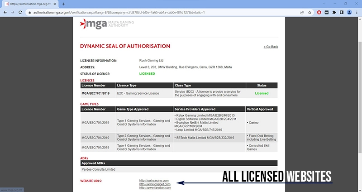
Task: Click licence number MGA/B2C/701/2019 in Licences table
Action: tap(95, 93)
